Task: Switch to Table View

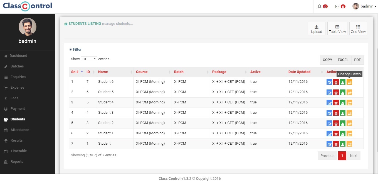Action: point(337,28)
